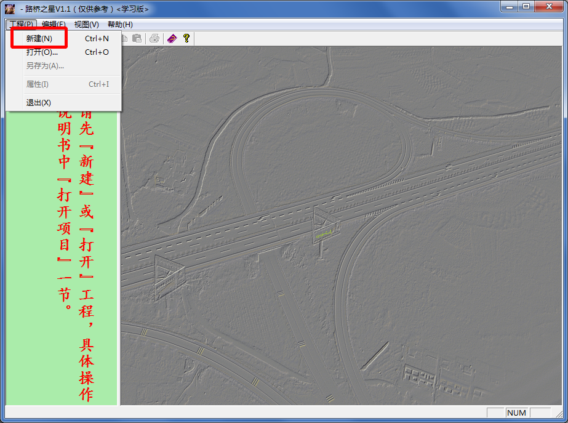Open the 编辑(E) menu

pos(54,24)
